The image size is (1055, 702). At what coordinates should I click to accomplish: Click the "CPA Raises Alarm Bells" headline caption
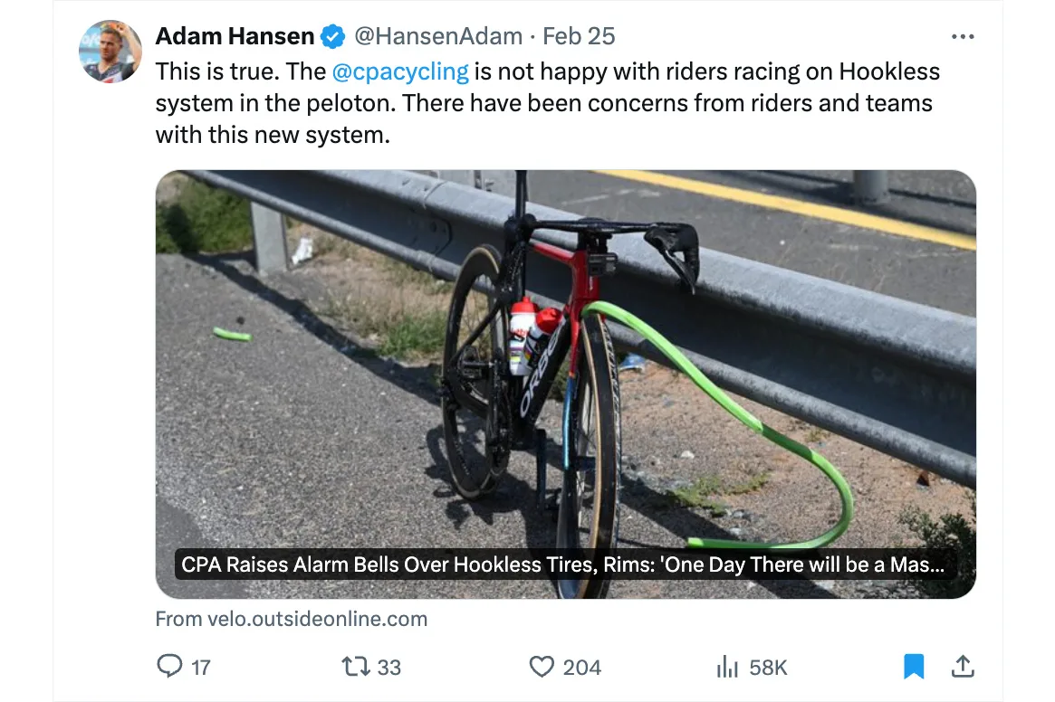pyautogui.click(x=562, y=565)
